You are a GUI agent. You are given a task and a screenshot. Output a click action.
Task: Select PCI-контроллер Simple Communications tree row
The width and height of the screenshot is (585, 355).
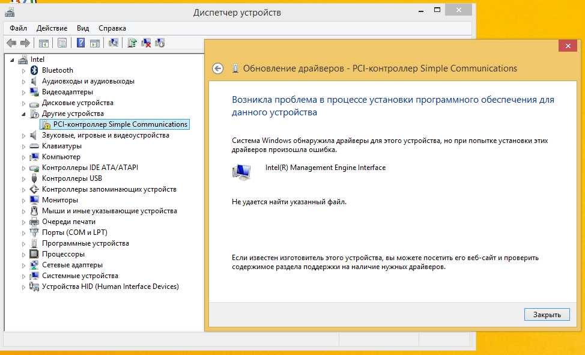click(x=115, y=124)
